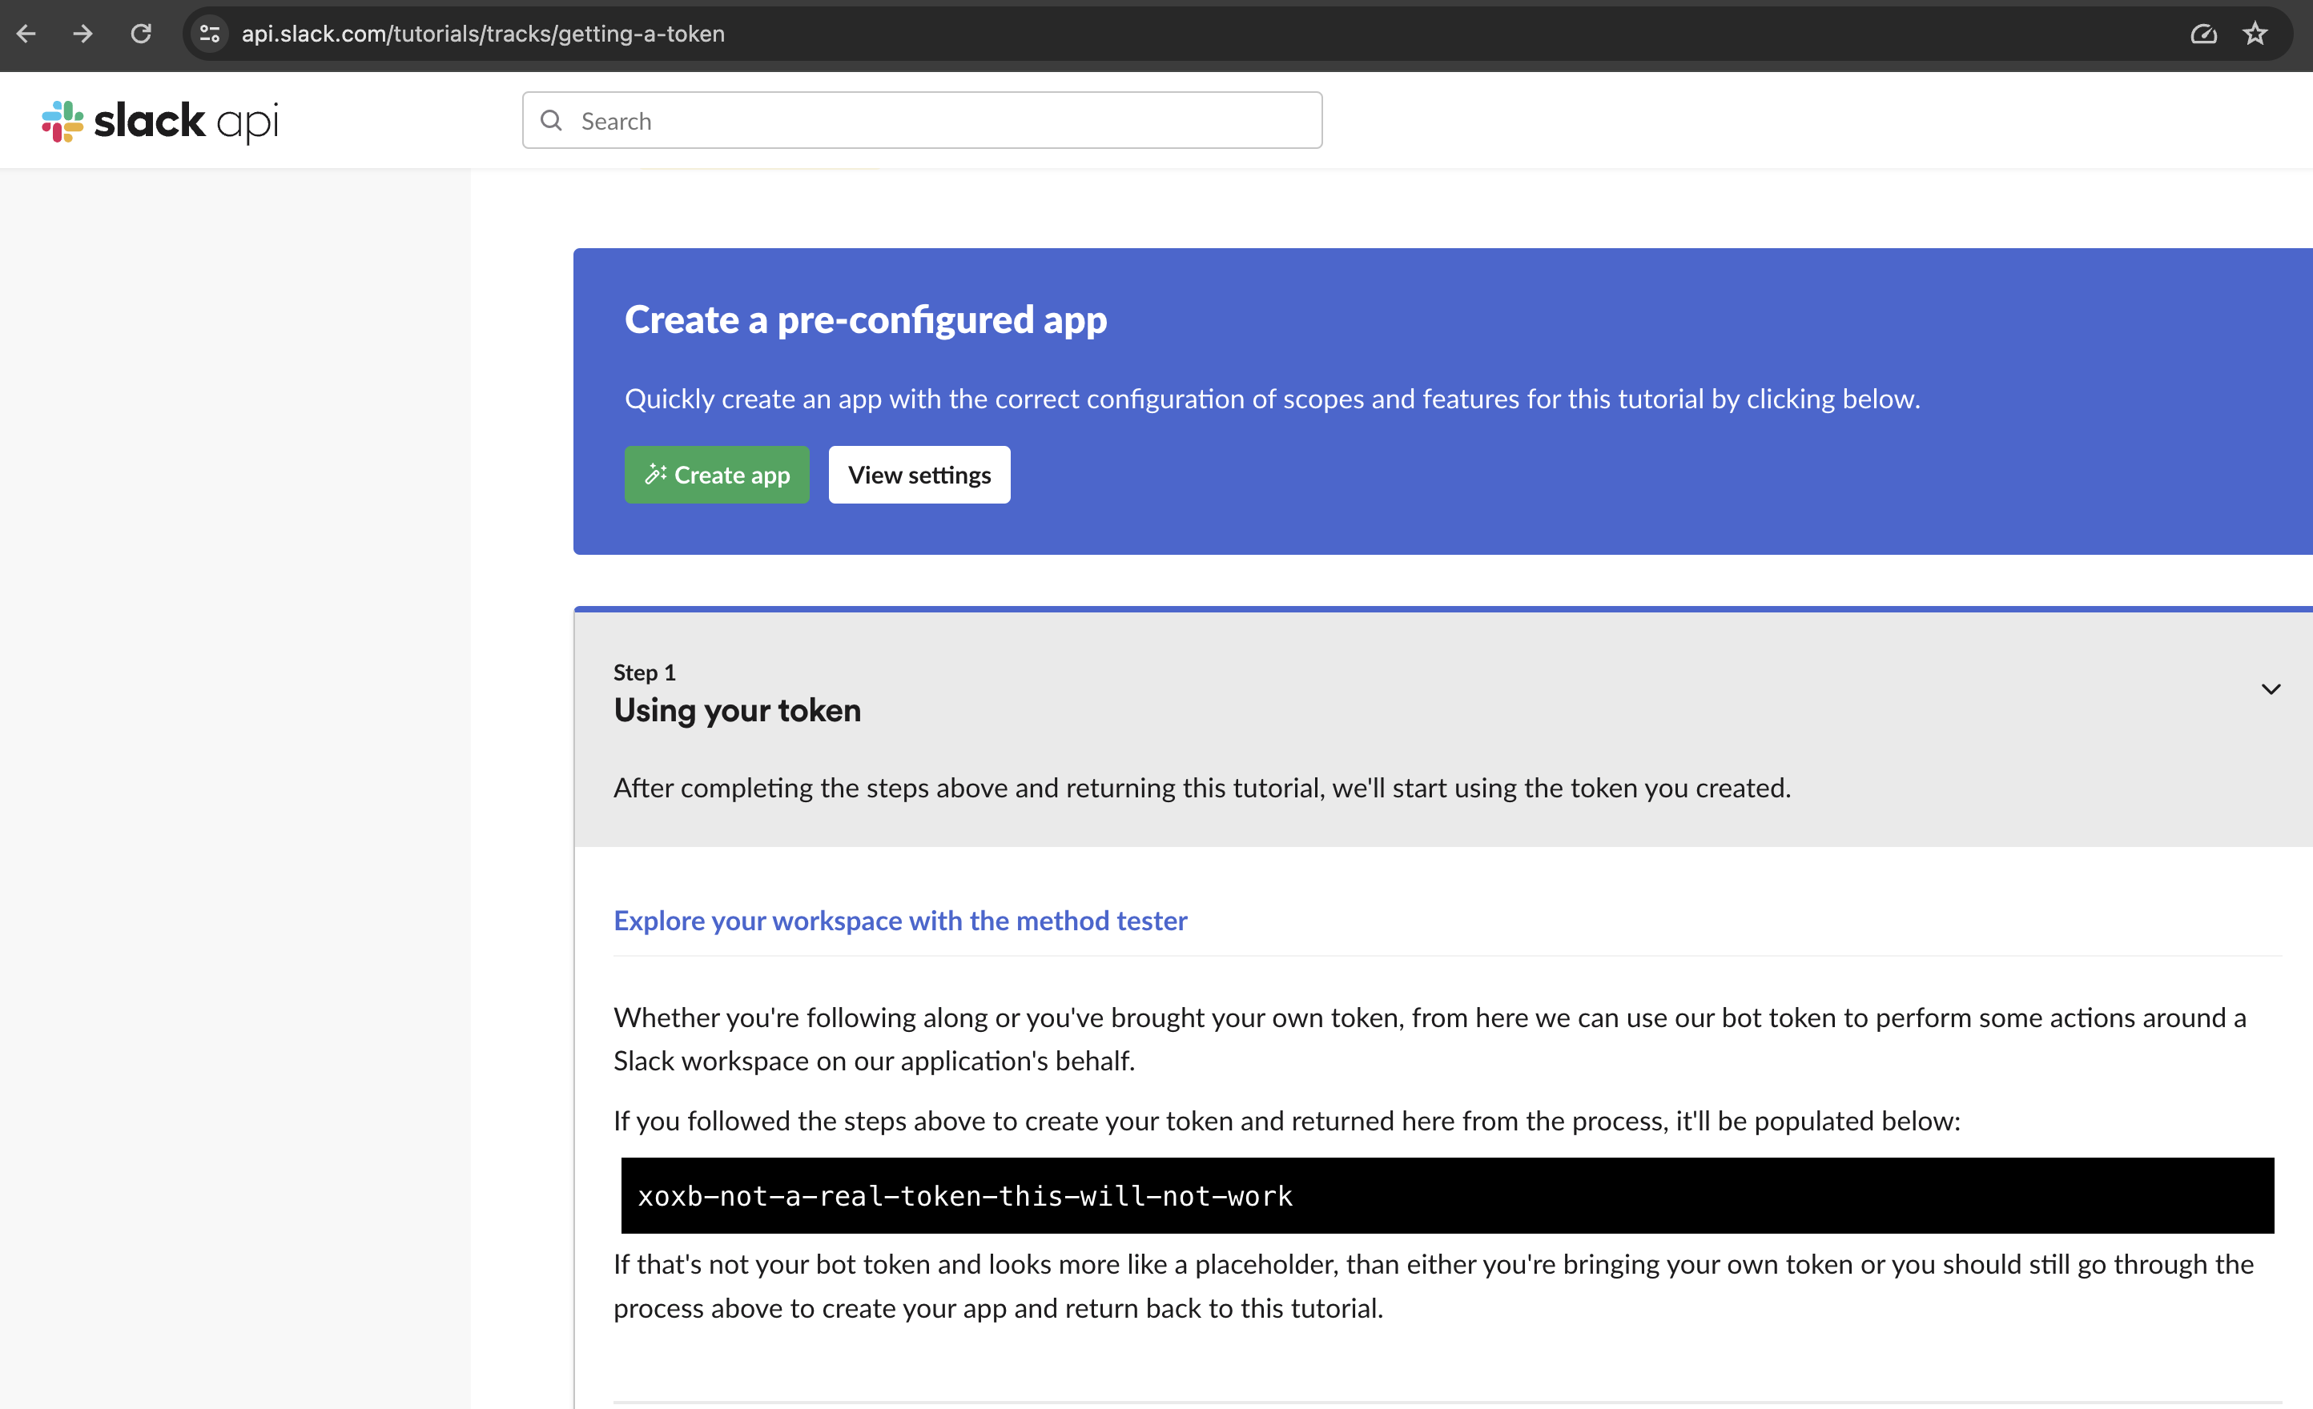This screenshot has height=1409, width=2313.
Task: Click the 'Using your token' heading
Action: [x=737, y=710]
